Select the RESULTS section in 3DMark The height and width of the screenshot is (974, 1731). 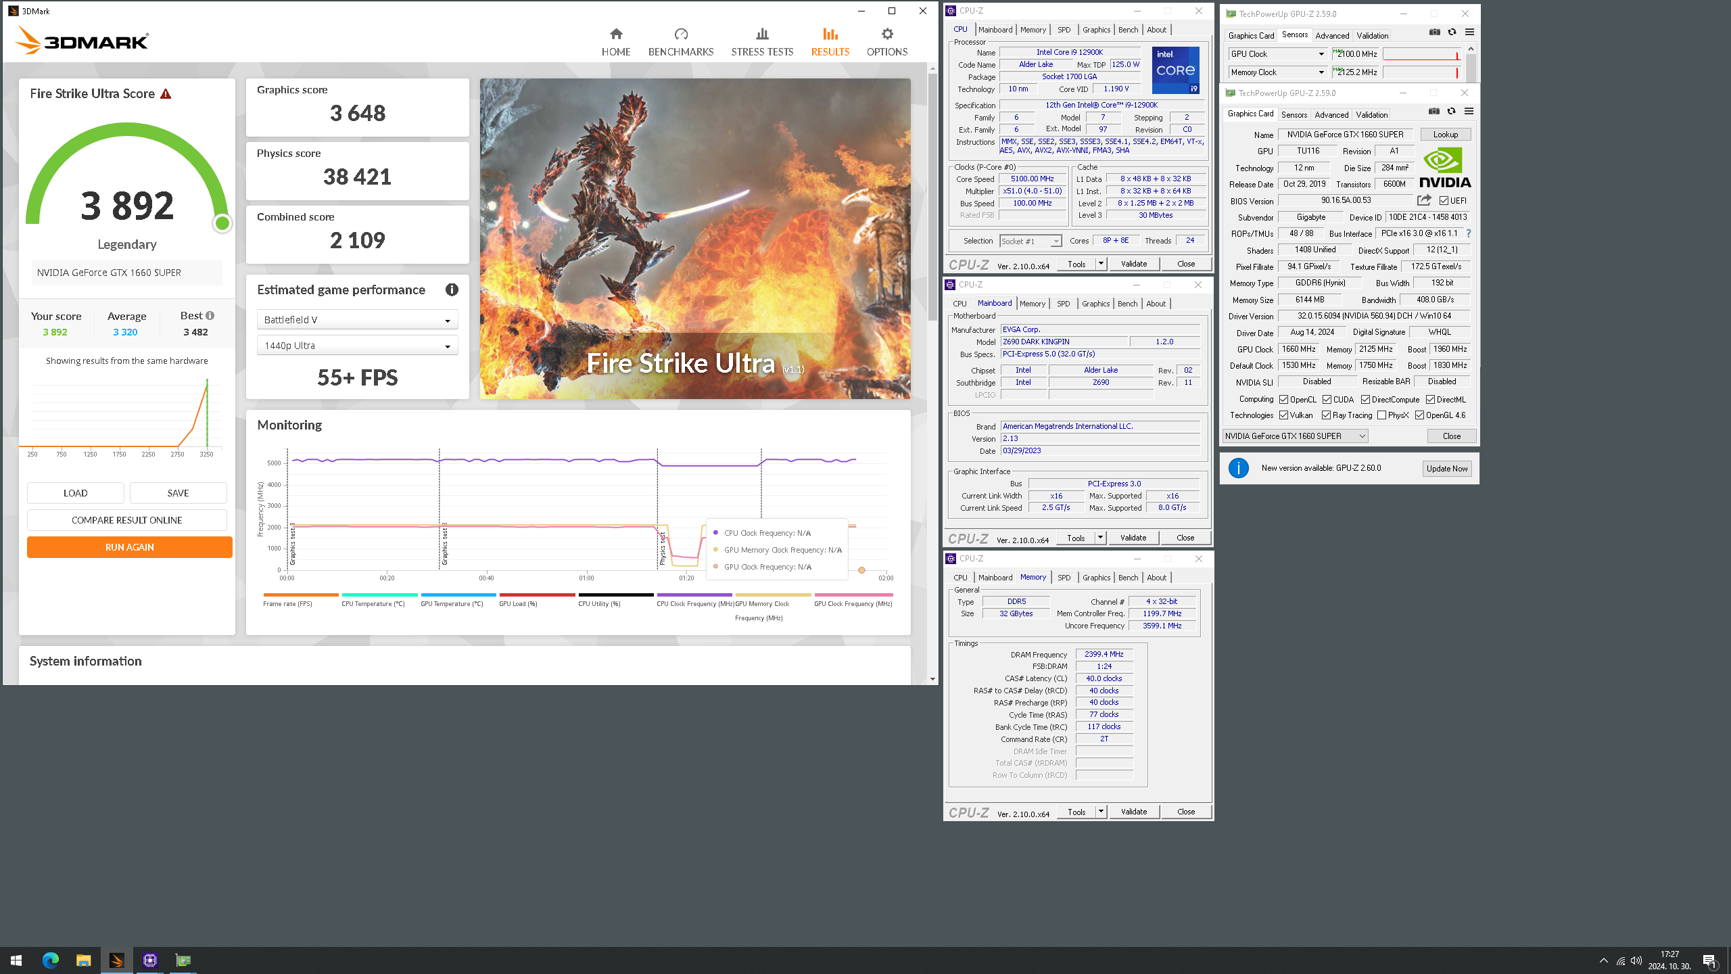[x=830, y=42]
